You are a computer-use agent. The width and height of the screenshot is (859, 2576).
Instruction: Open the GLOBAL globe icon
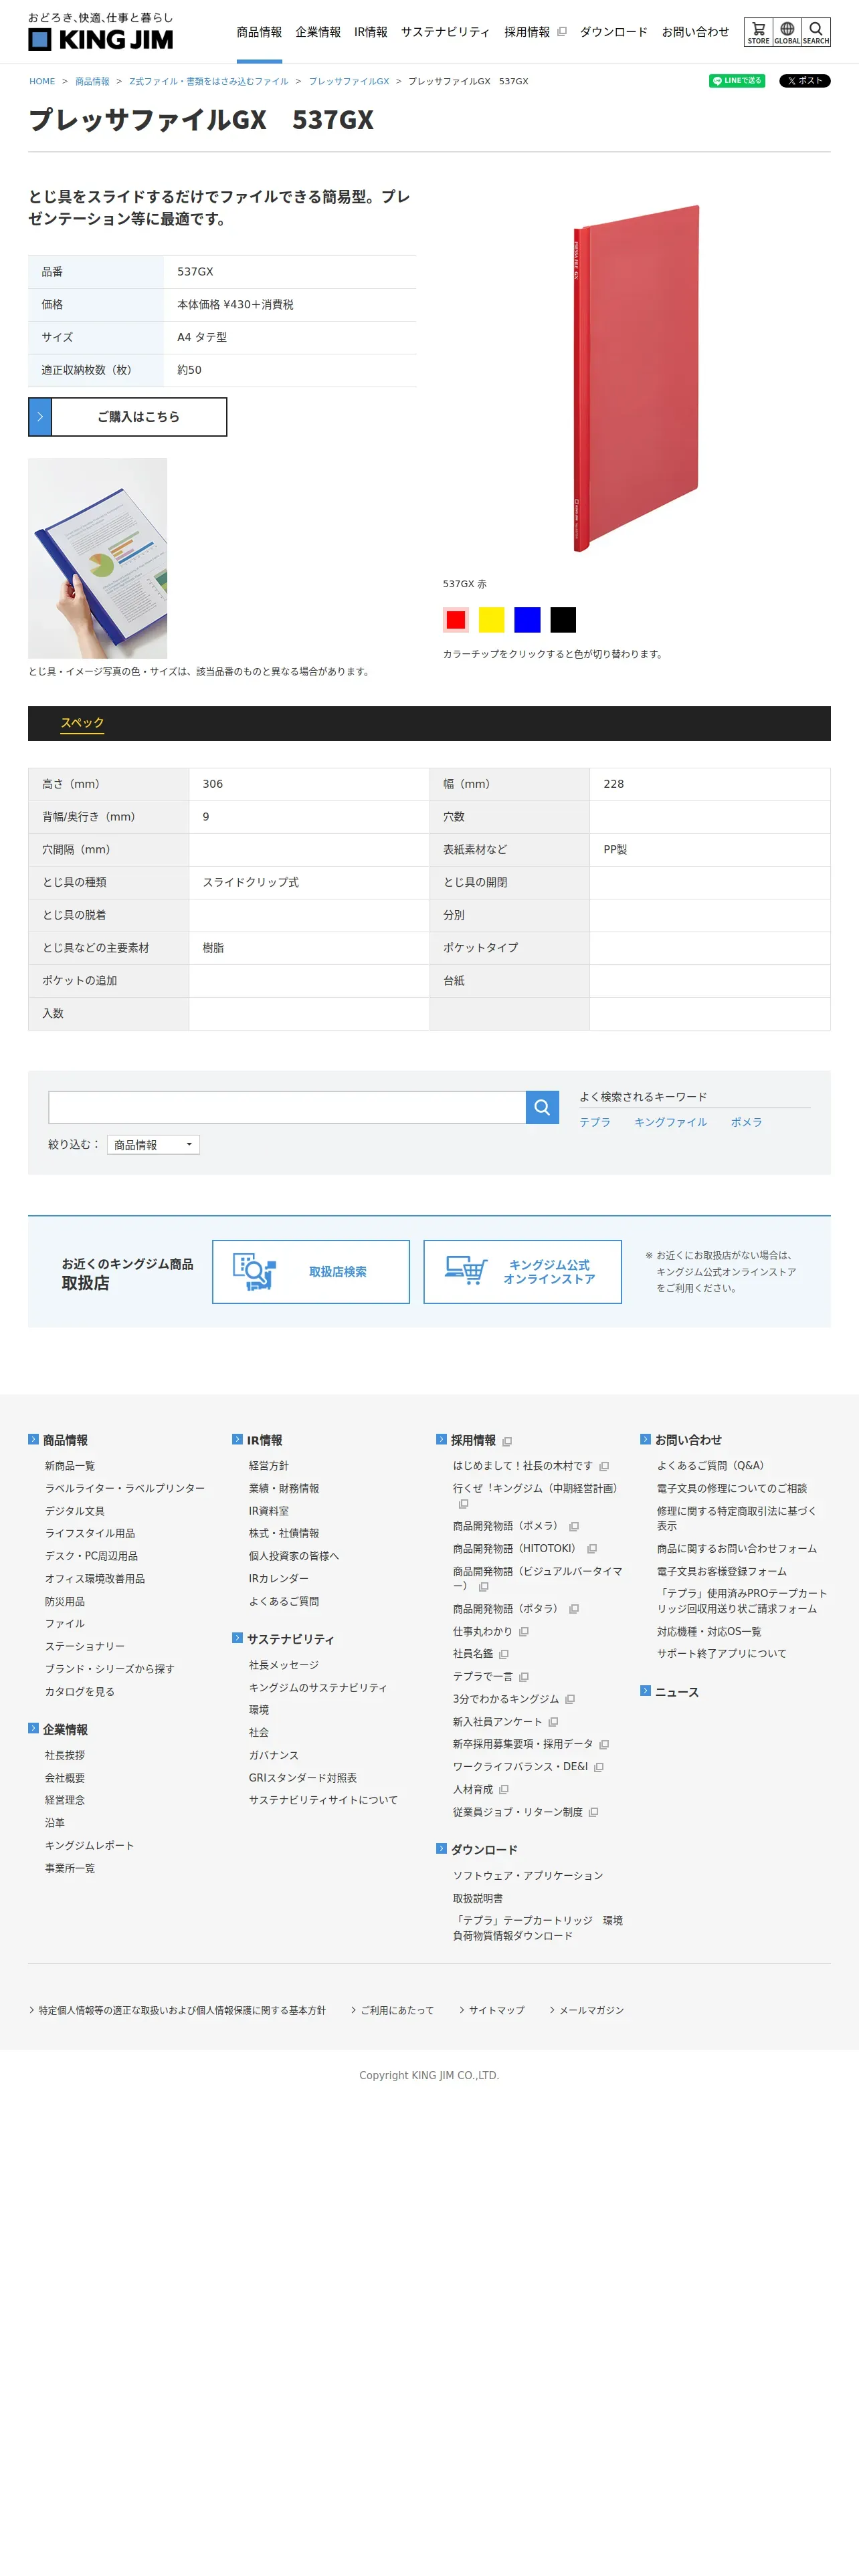click(787, 33)
